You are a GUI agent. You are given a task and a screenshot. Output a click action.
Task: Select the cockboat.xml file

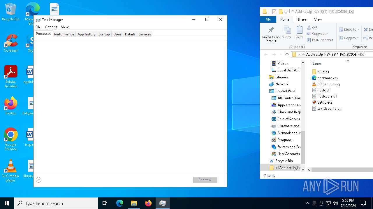(325, 78)
